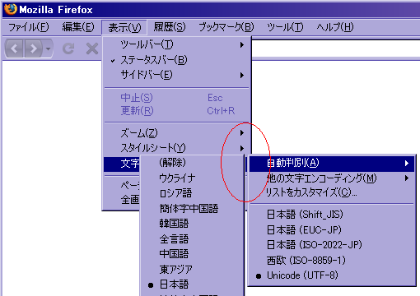Image resolution: width=420 pixels, height=296 pixels.
Task: Click the address bar field
Action: pos(336,49)
